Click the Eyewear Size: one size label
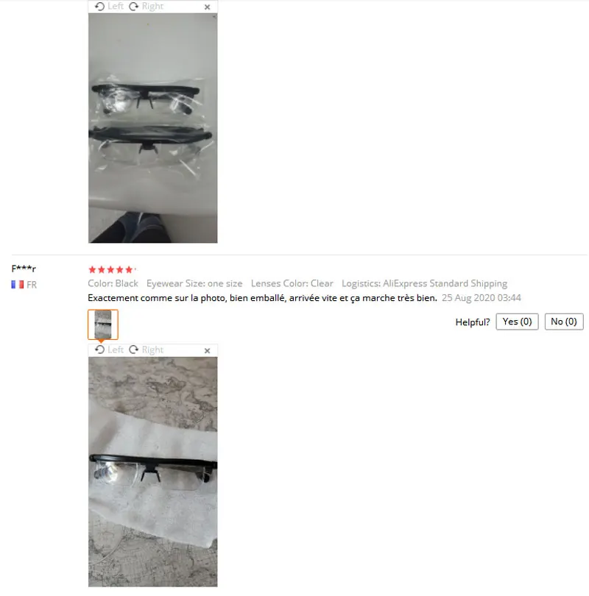 194,283
